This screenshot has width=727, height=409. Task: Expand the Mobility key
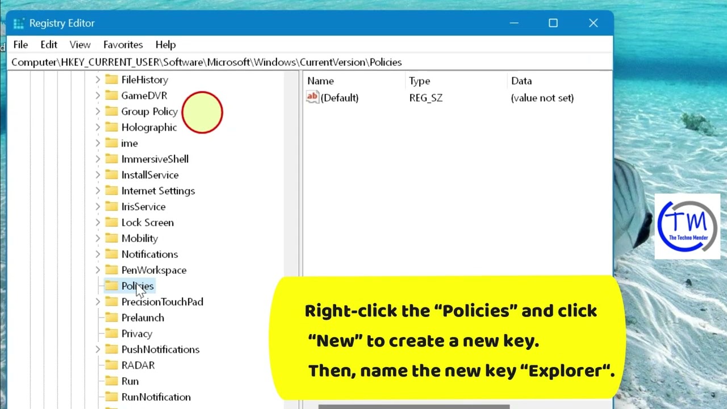point(98,238)
